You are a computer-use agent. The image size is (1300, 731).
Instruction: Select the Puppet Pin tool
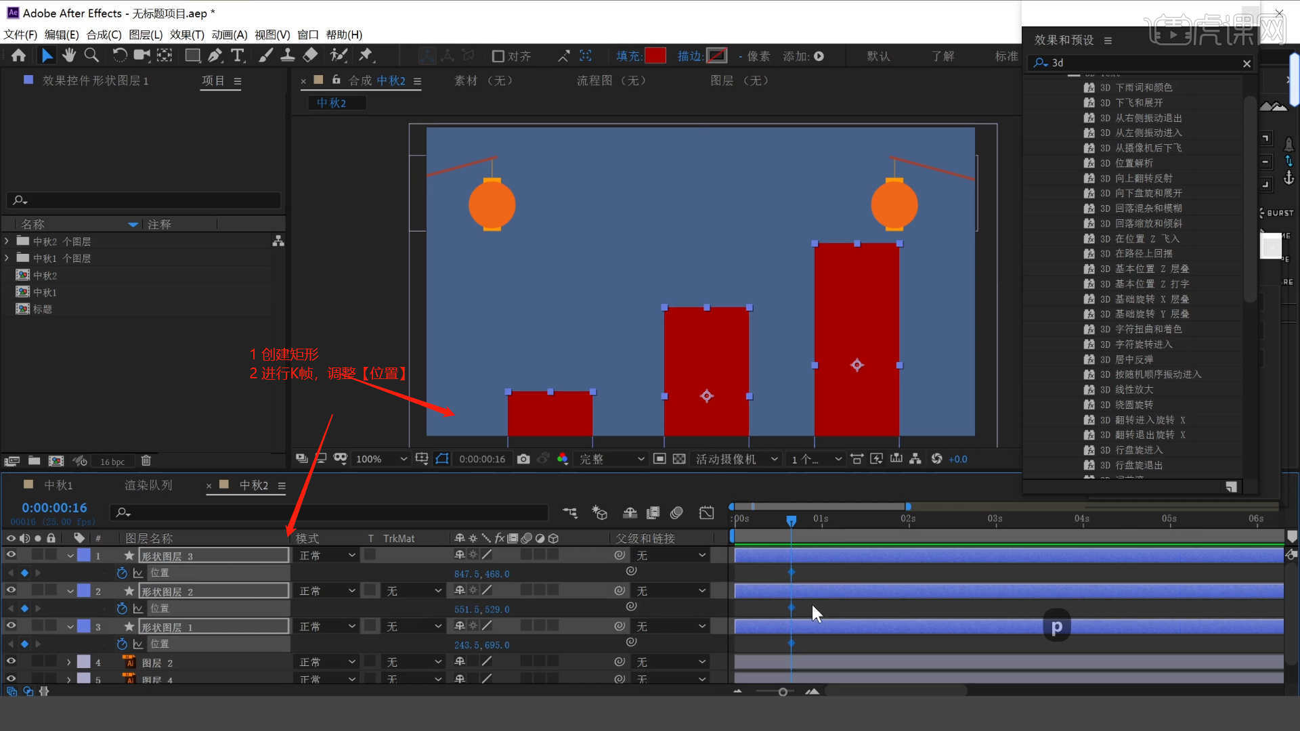pyautogui.click(x=366, y=56)
